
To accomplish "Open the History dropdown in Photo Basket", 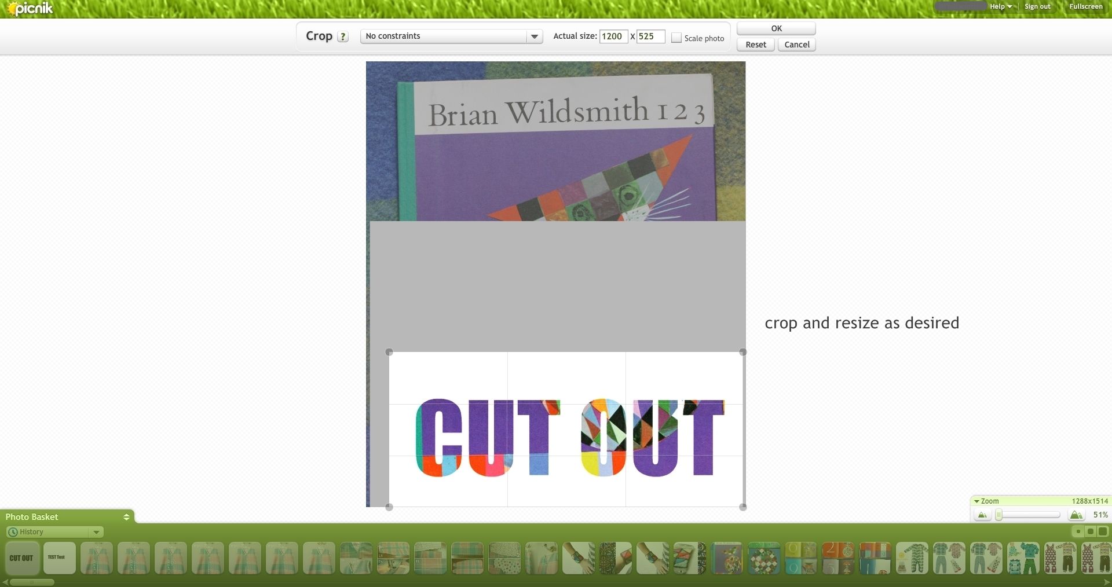I will click(54, 532).
